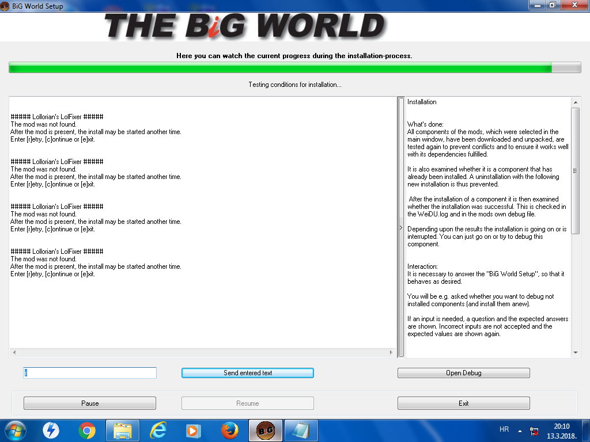
Task: Close the BiG World Setup window
Action: pos(574,5)
